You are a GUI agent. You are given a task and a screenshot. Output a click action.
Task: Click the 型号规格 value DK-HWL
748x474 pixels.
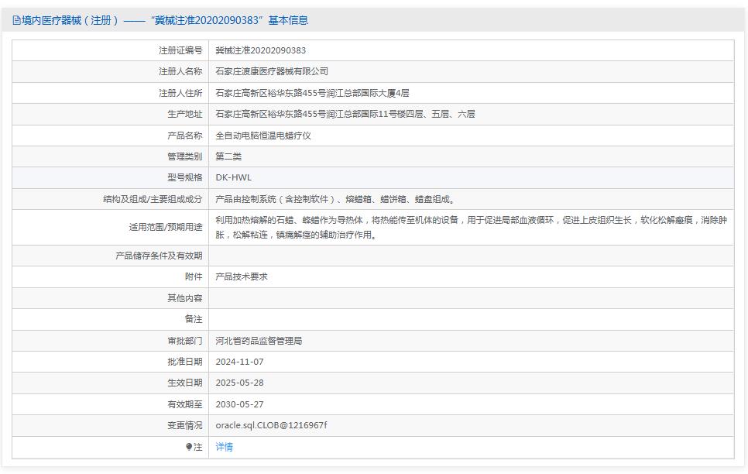pos(234,177)
